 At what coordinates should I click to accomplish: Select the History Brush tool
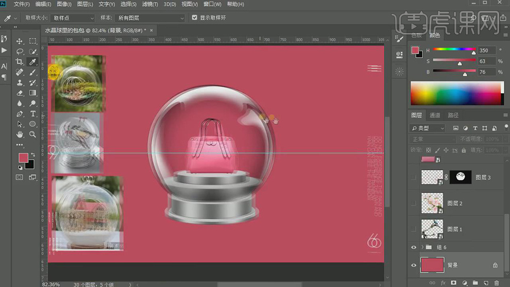(x=32, y=82)
